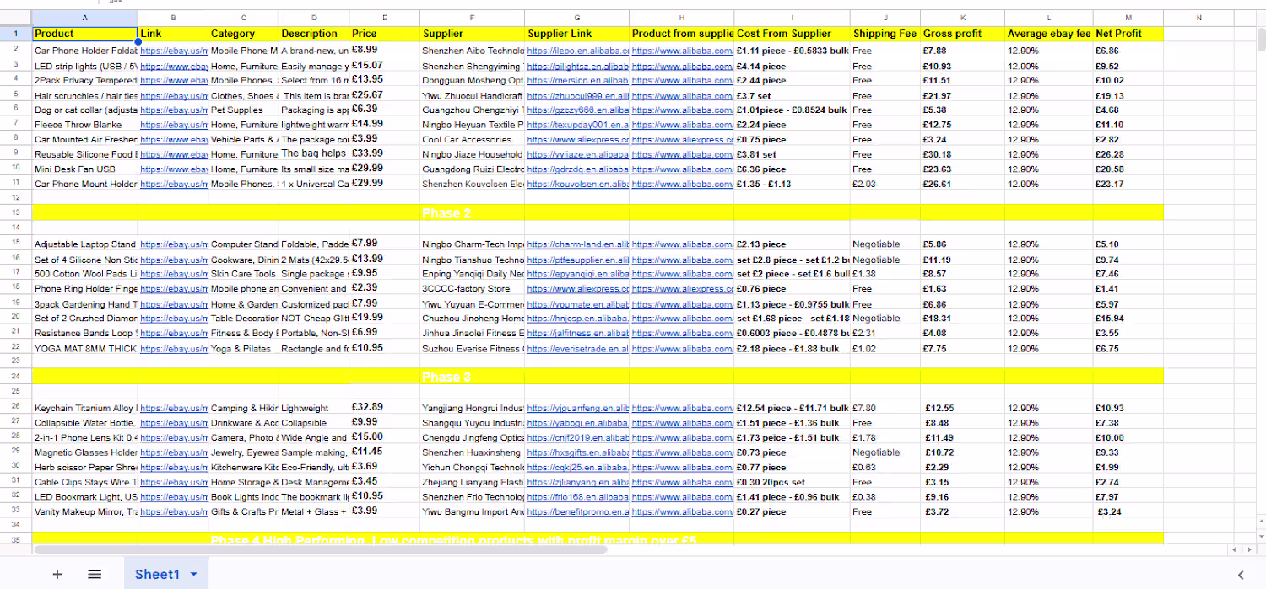Select price cell £33.99
Screen dimensions: 1266x589
385,154
